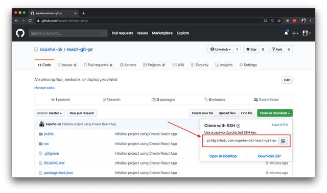Click the commit author avatar for kapehe-ok
Image resolution: width=327 pixels, height=193 pixels.
pos(41,124)
